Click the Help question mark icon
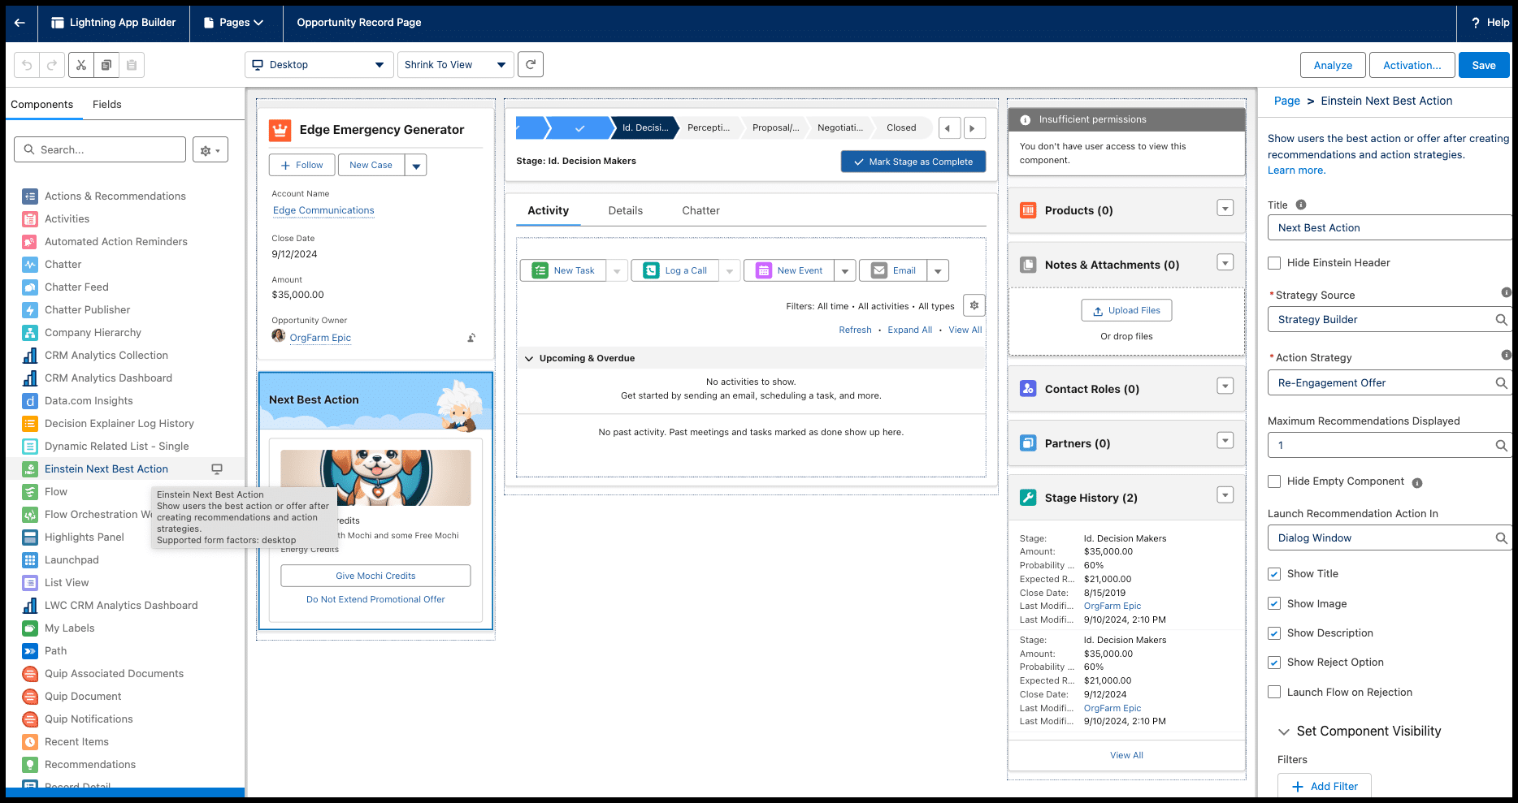Screen dimensions: 1518x803 [1476, 23]
